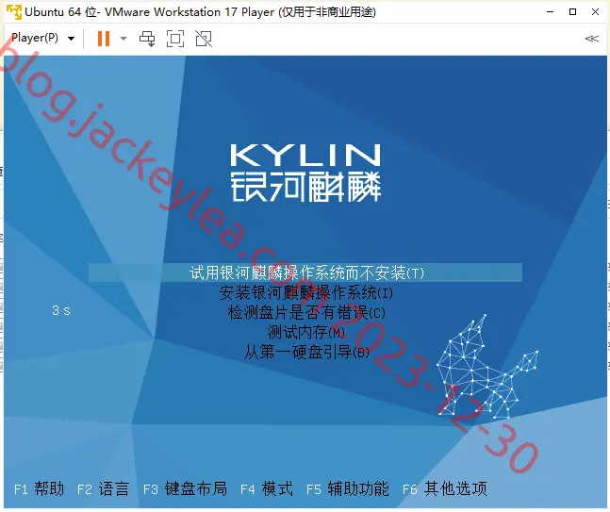Image resolution: width=610 pixels, height=512 pixels.
Task: Select 试用银河麒麟操作系统而不安装(T) boot option
Action: pyautogui.click(x=305, y=273)
